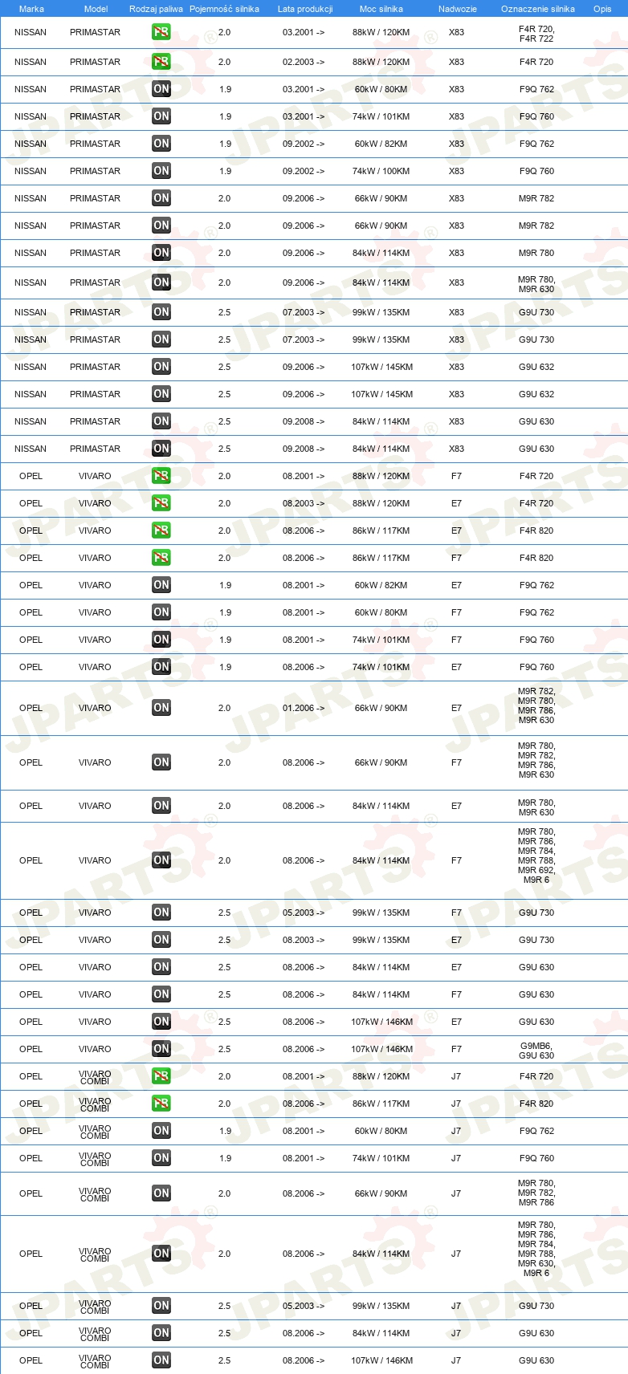Click petrol icon in Opel Vivaro 08.2001 F7 row

[x=161, y=476]
